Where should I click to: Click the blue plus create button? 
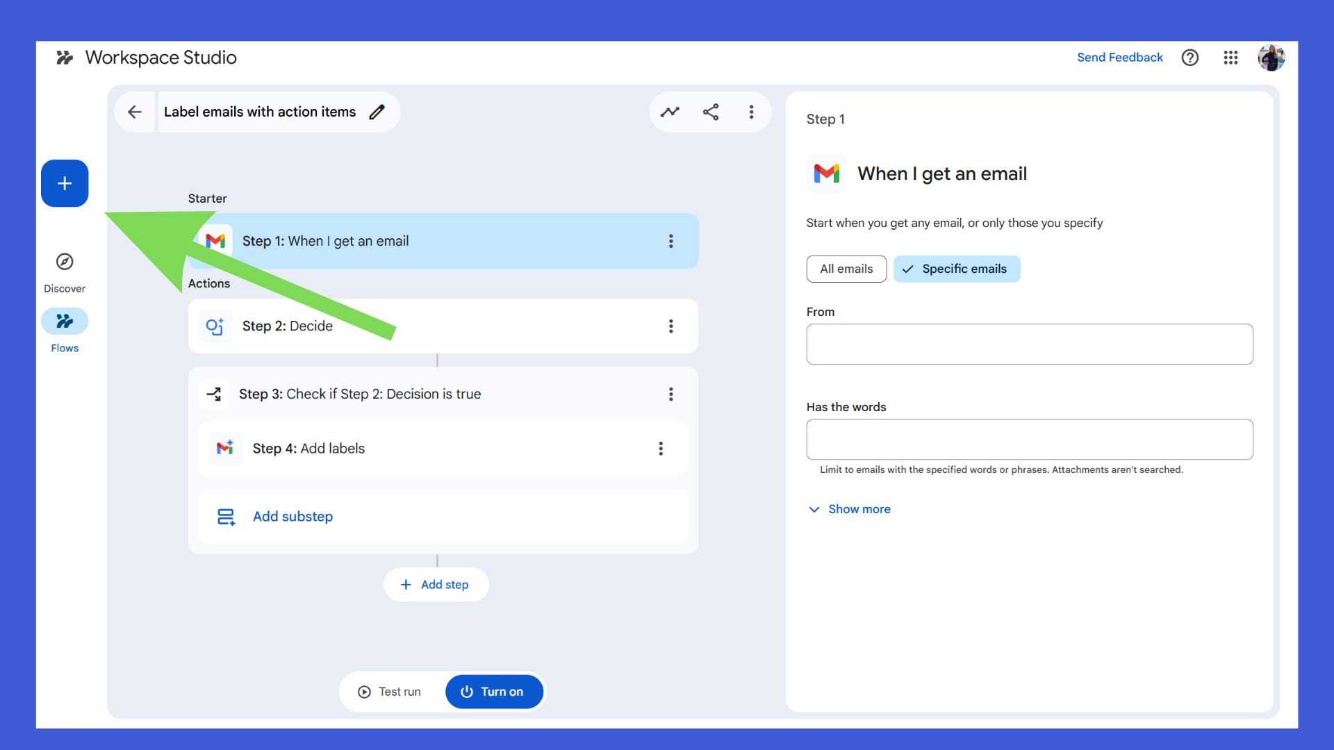[x=65, y=183]
